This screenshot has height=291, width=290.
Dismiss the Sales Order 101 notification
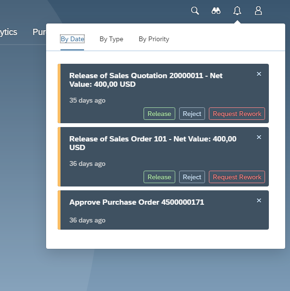coord(259,137)
